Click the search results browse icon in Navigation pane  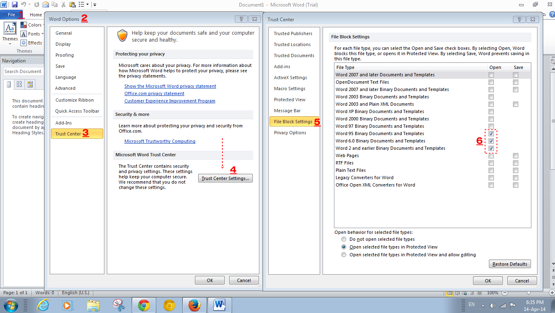tap(30, 84)
